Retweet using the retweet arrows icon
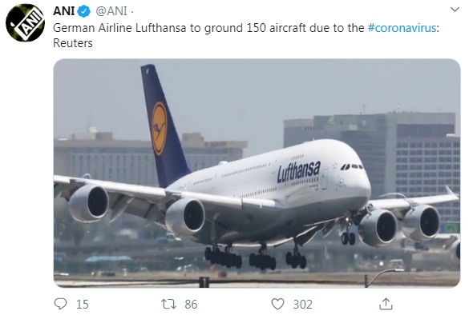Screen dimensions: 473x315 click(168, 304)
